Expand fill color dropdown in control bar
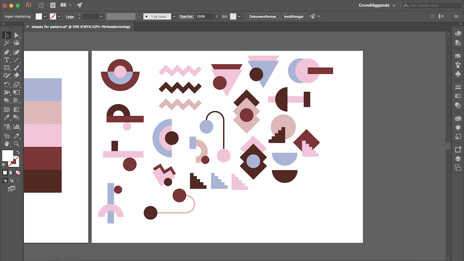This screenshot has height=261, width=464. click(45, 17)
